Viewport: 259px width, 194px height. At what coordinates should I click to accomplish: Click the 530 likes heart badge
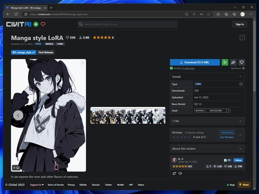pyautogui.click(x=71, y=38)
